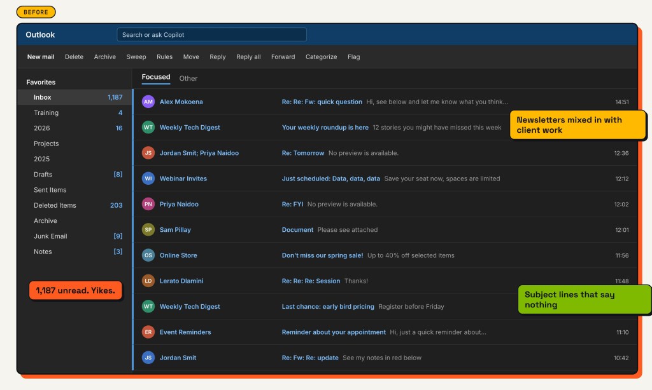
Task: Open Categorize in the toolbar
Action: [x=322, y=57]
